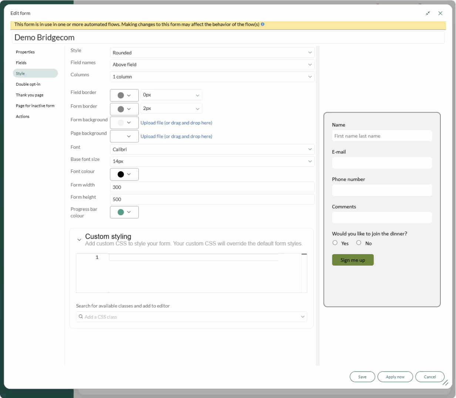Open the Font dropdown showing Calibri
This screenshot has width=456, height=398.
click(x=212, y=149)
